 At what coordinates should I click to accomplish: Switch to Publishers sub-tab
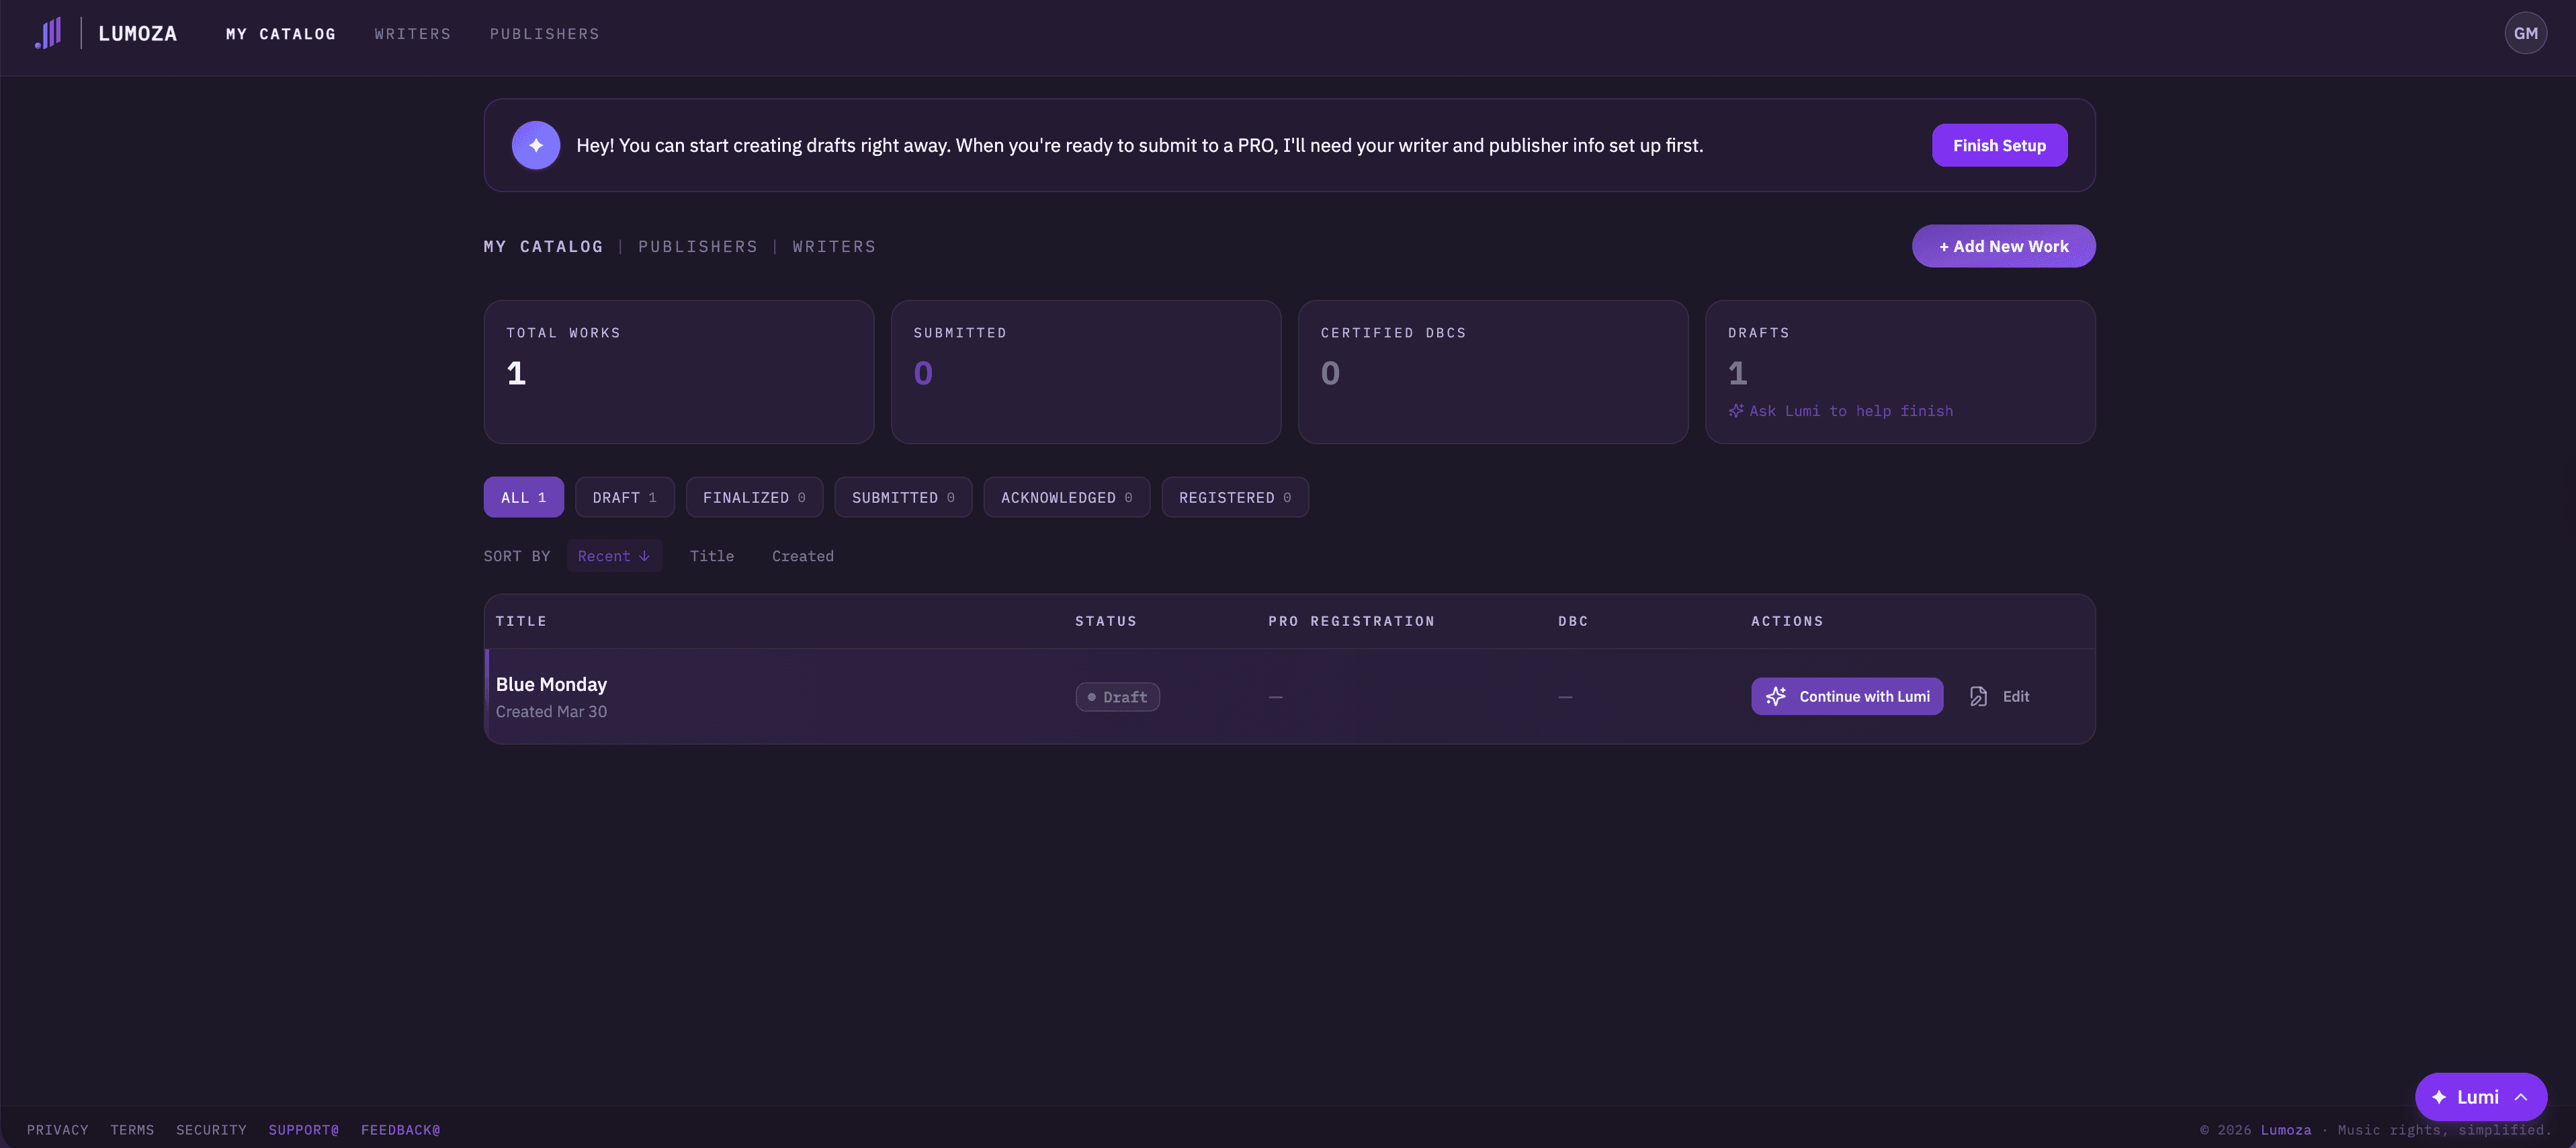[x=698, y=246]
